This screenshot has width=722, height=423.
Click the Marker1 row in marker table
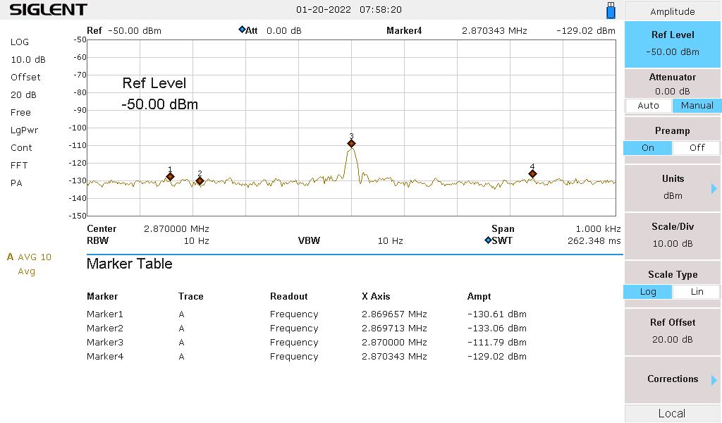(307, 314)
